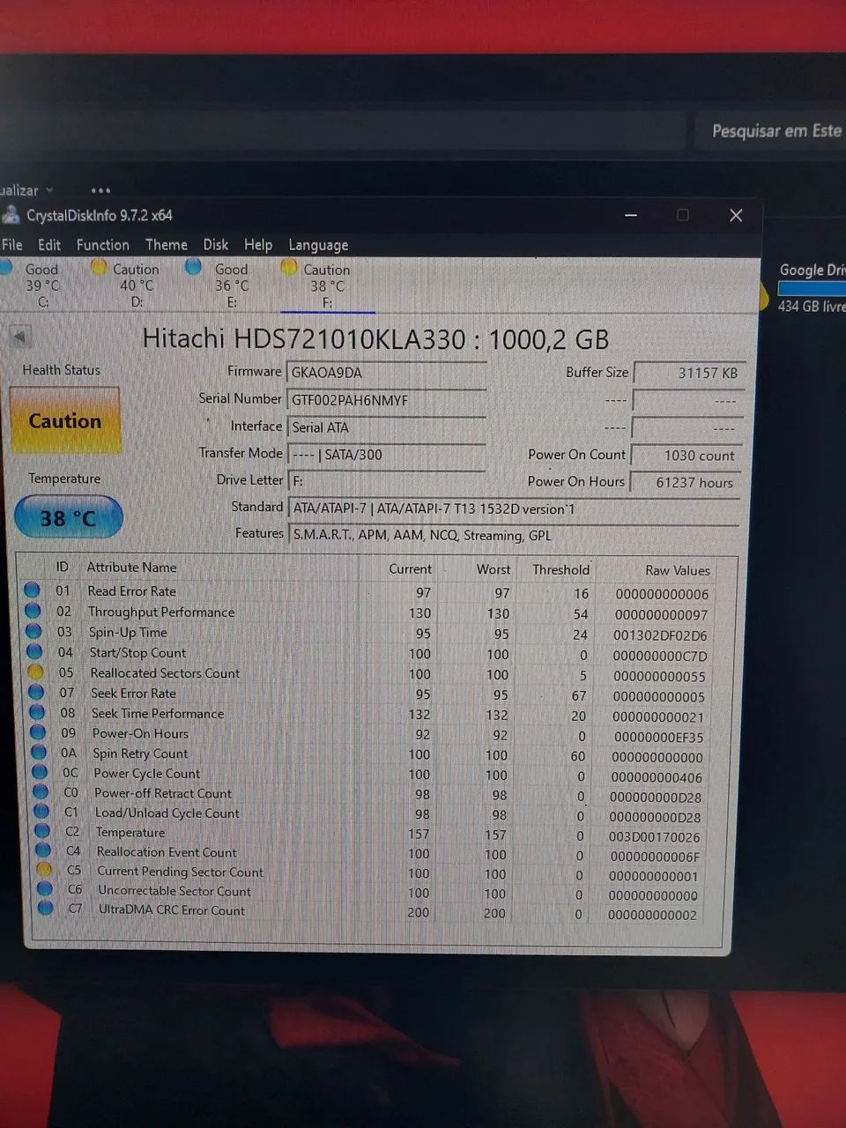Screen dimensions: 846x1128
Task: Click the 38 °C temperature indicator
Action: [68, 517]
